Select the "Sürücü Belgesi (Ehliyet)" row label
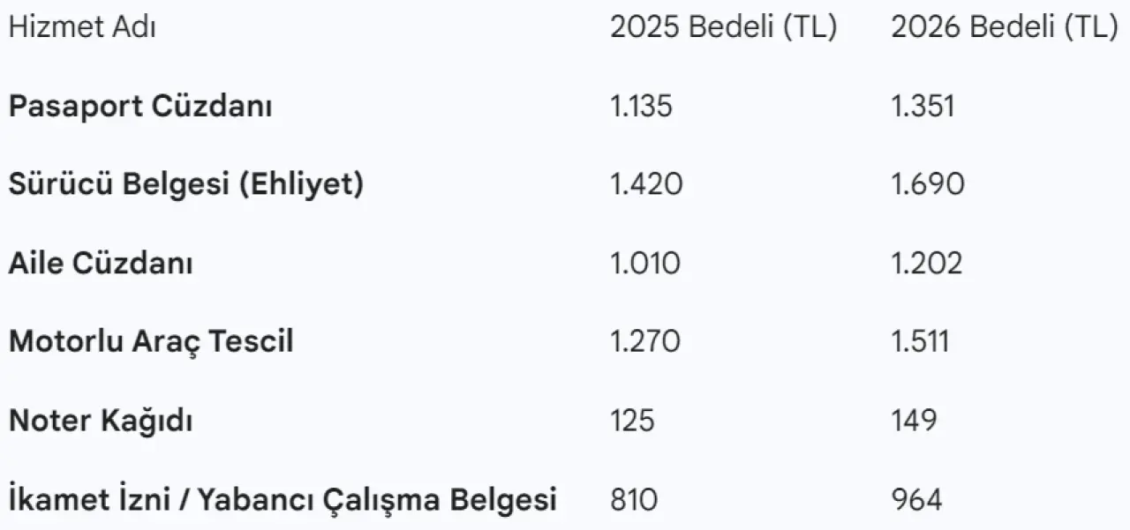 [x=186, y=185]
